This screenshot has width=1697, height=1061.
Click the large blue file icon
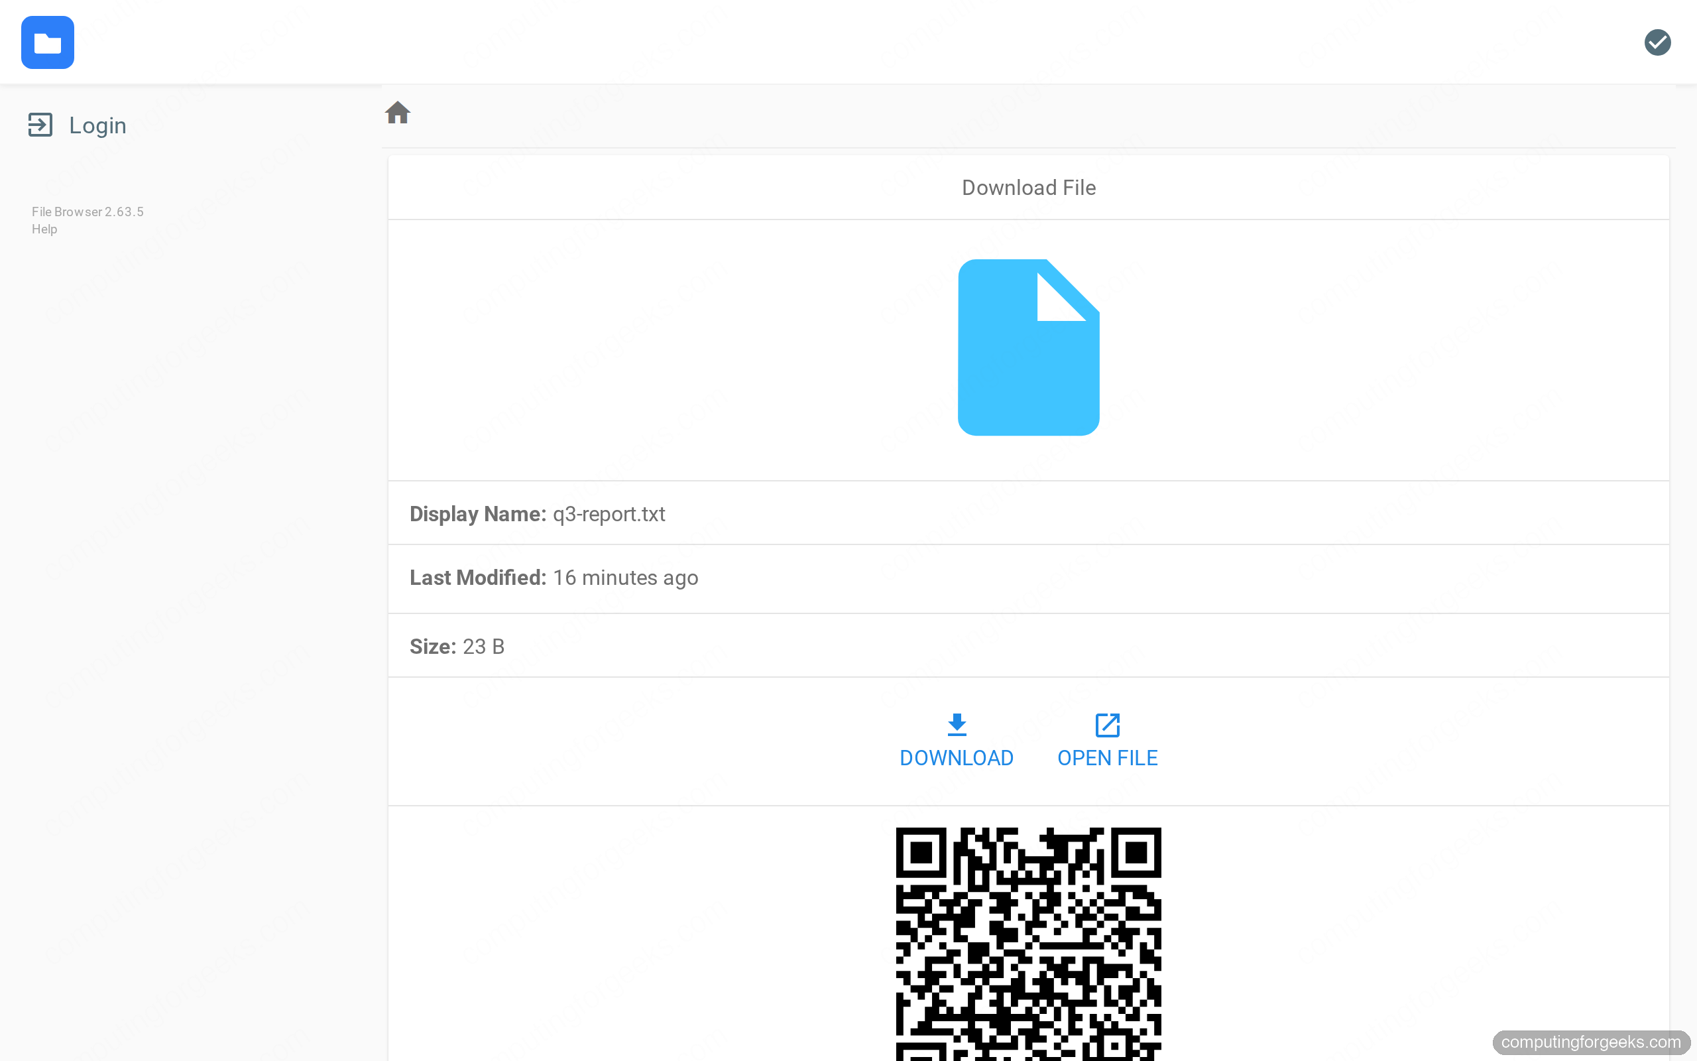(x=1028, y=347)
